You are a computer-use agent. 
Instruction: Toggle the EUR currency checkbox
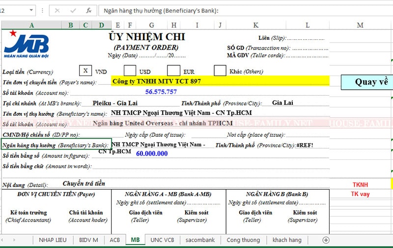click(174, 71)
